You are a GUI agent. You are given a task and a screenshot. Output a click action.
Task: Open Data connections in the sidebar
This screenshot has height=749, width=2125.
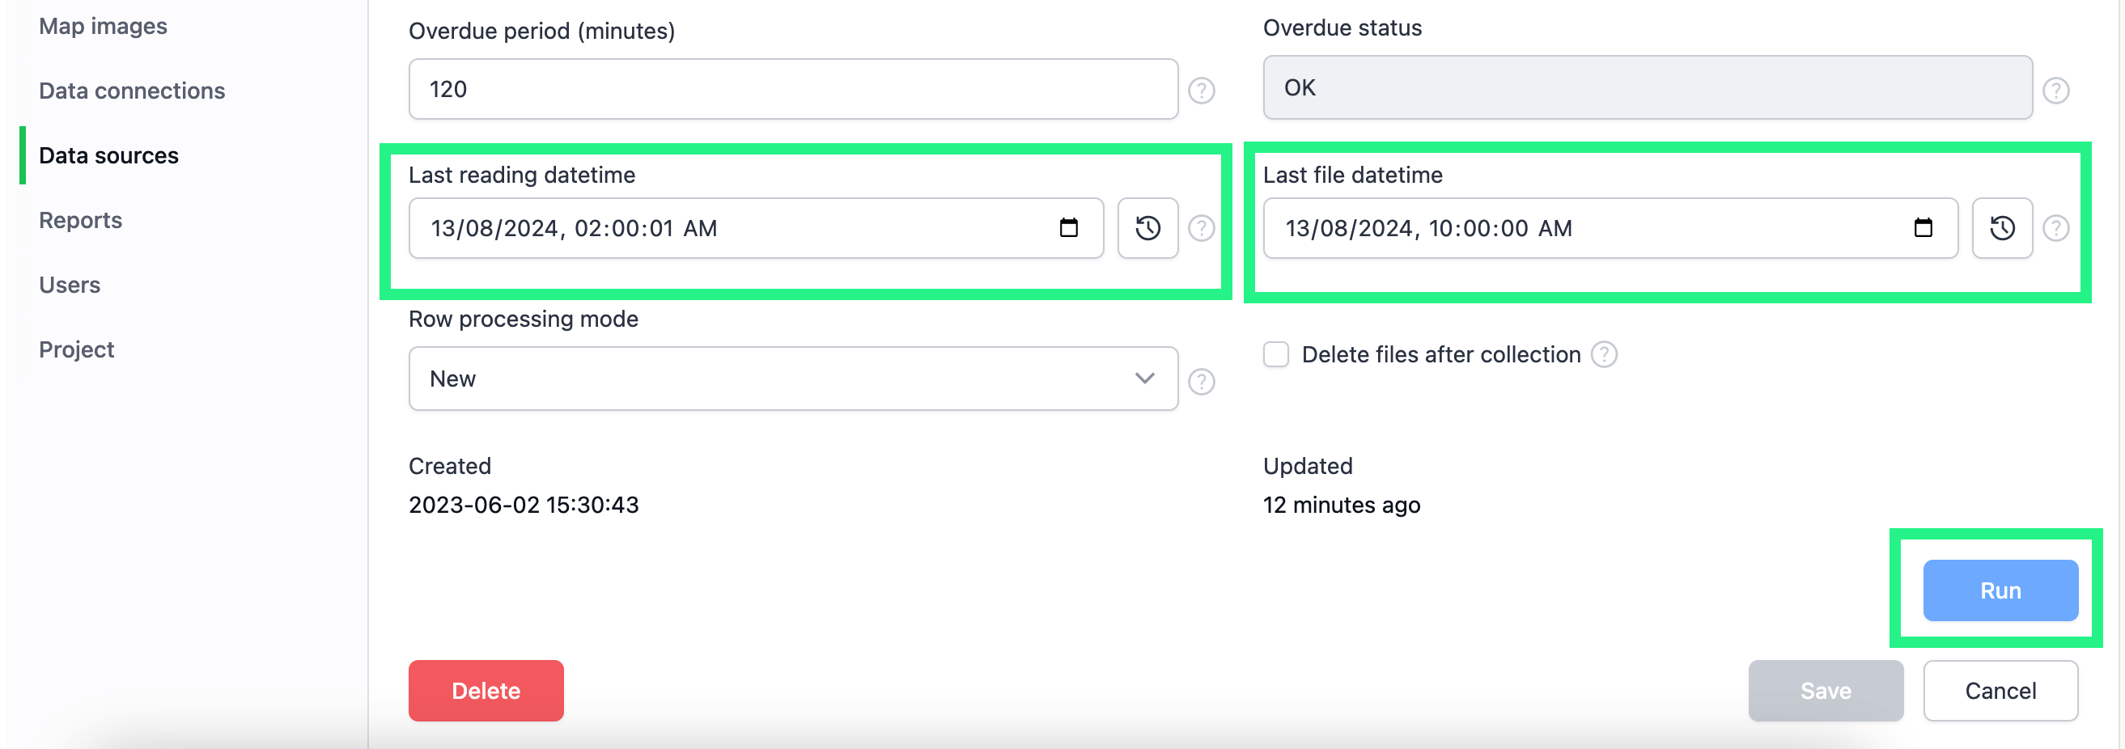(132, 91)
